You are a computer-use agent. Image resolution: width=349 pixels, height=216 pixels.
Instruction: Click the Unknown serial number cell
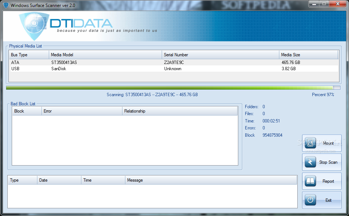173,69
